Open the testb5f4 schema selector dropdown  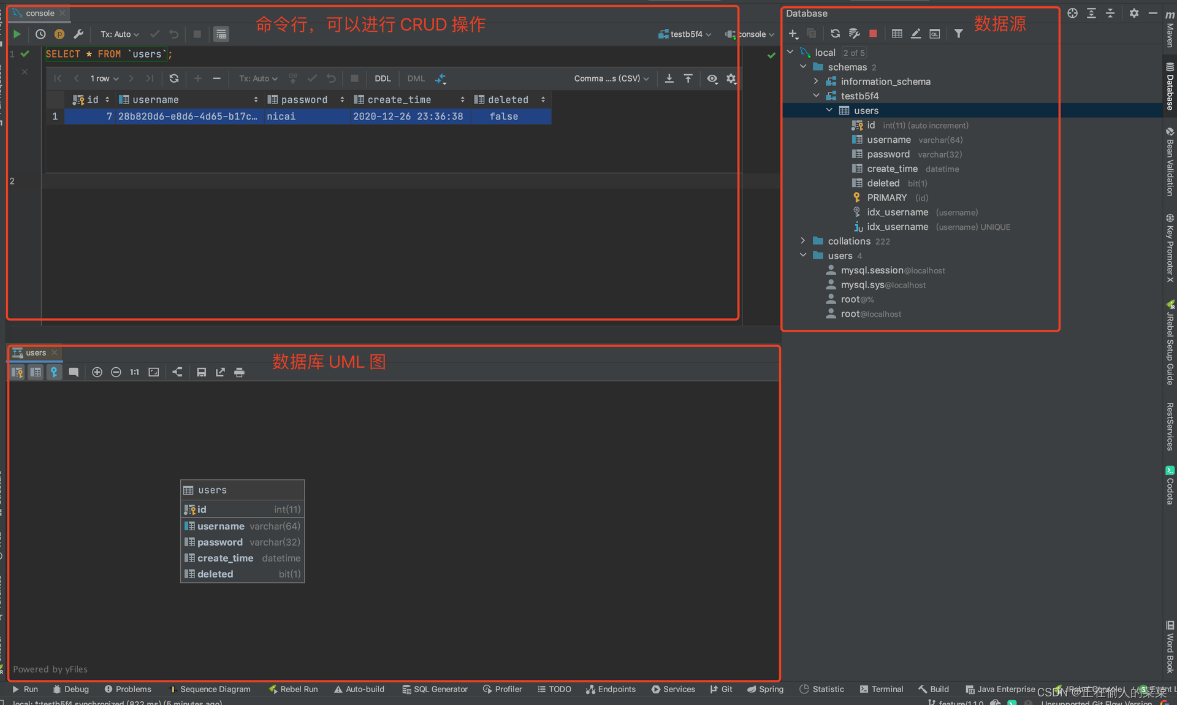click(685, 34)
